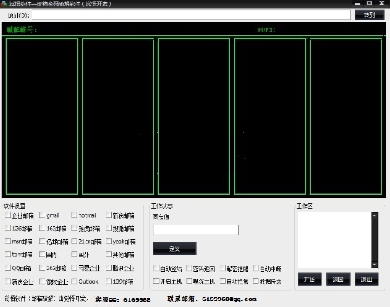390x307 pixels.
Task: Click the 转到 button beside address bar
Action: 369,15
